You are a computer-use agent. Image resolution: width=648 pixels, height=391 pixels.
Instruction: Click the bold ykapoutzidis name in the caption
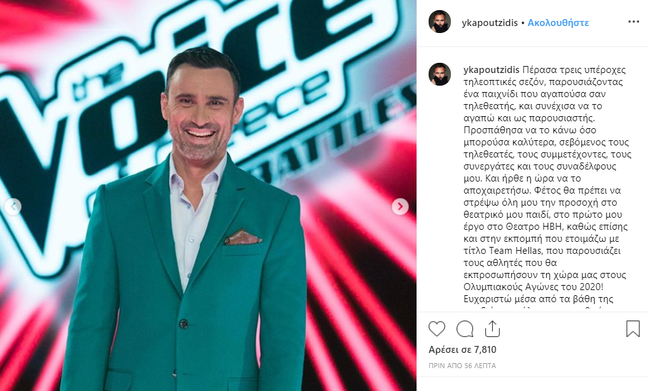492,70
